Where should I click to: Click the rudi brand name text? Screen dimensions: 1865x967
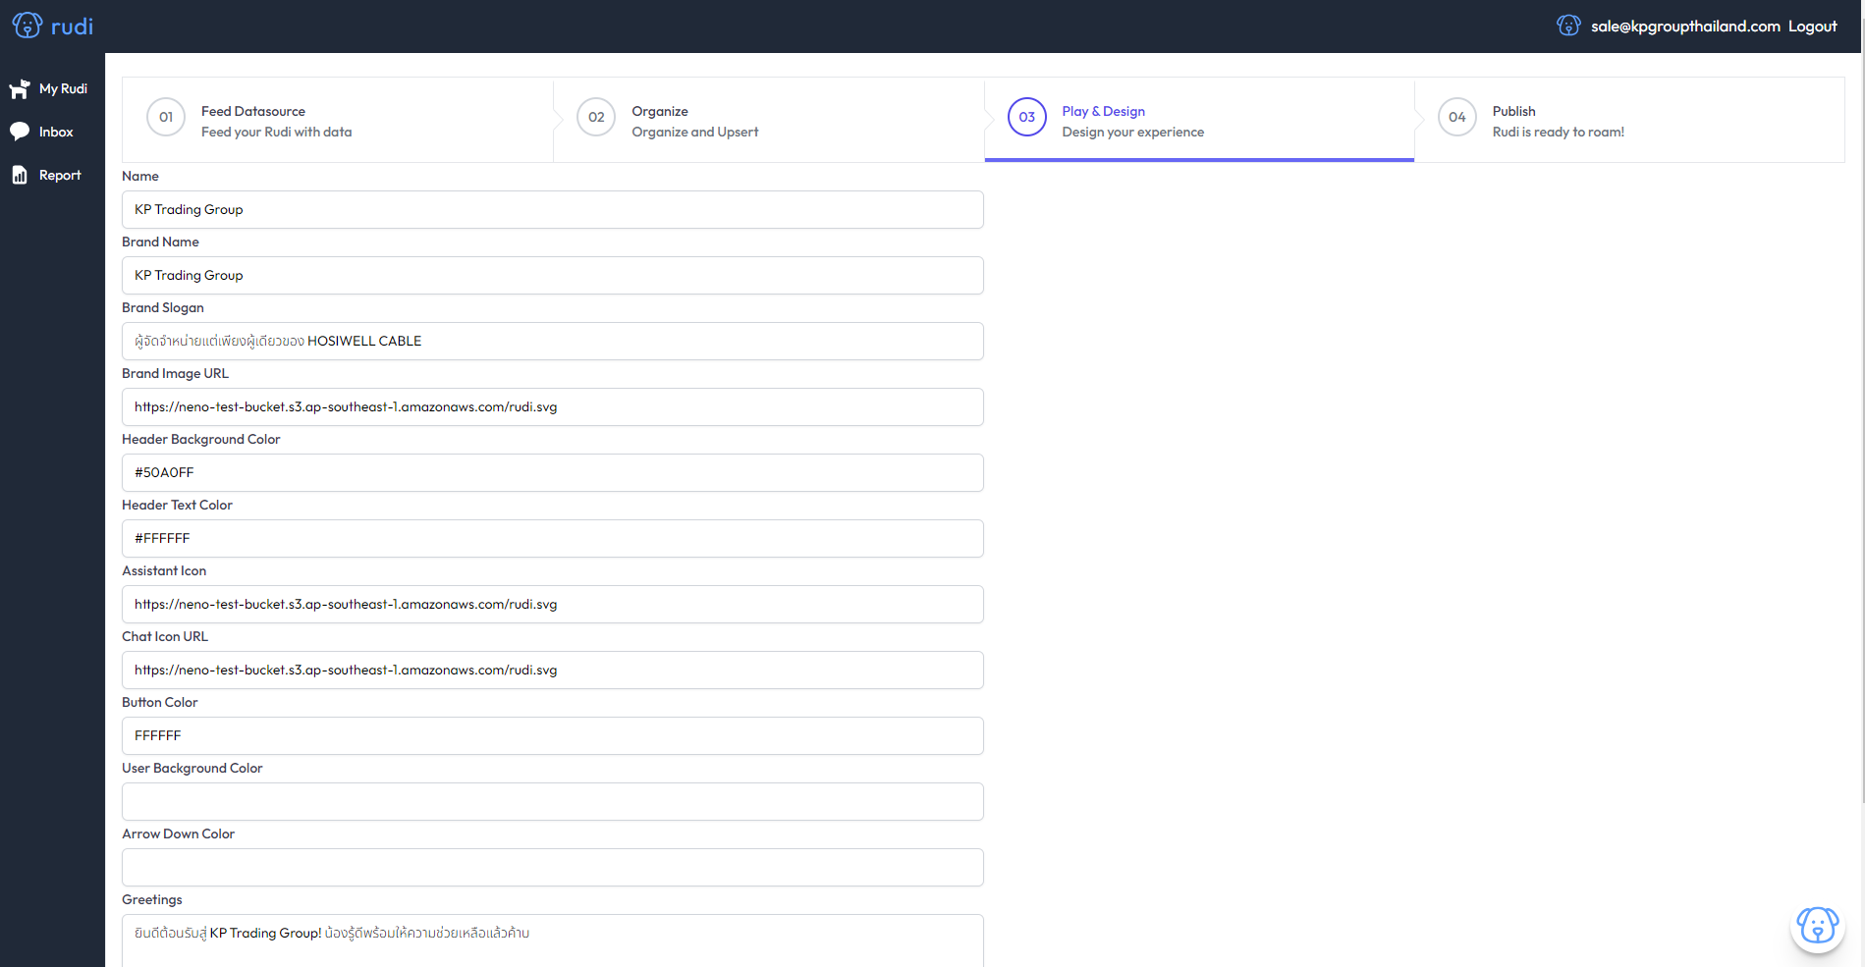tap(72, 27)
